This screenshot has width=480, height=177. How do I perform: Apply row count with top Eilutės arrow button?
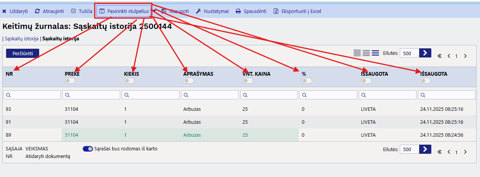[425, 53]
